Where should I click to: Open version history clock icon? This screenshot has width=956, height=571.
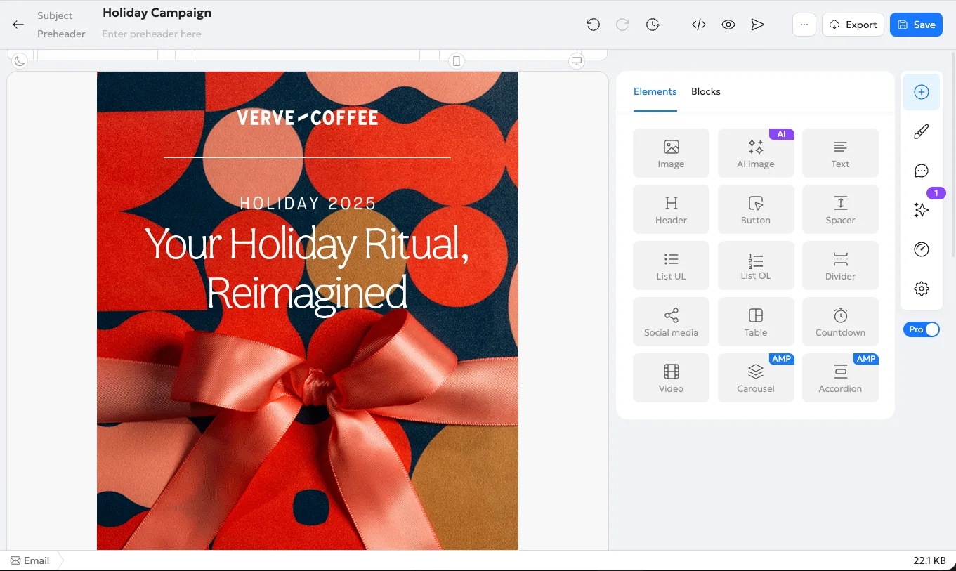[653, 25]
